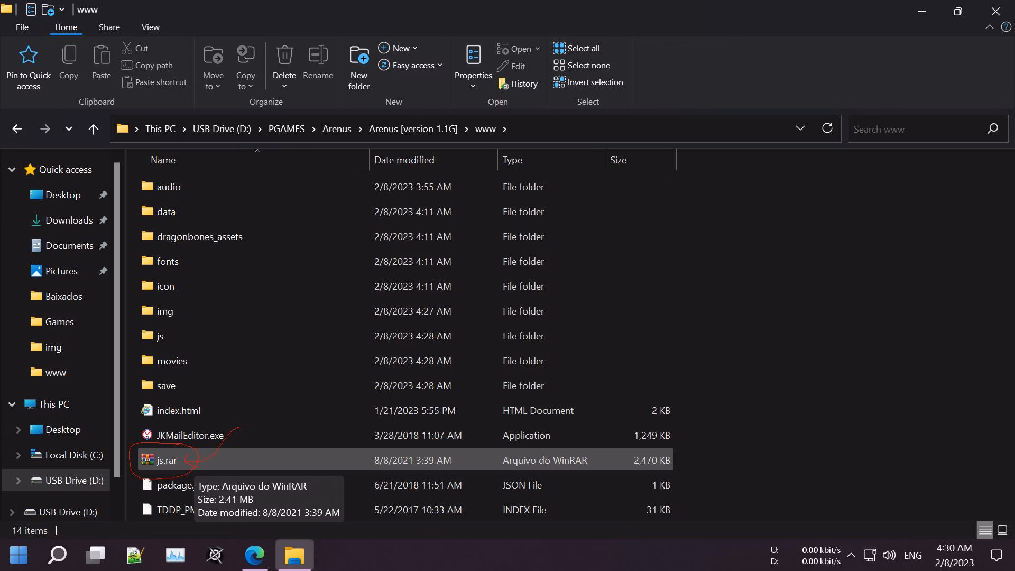Open the Move to dropdown
The height and width of the screenshot is (571, 1015).
[213, 66]
